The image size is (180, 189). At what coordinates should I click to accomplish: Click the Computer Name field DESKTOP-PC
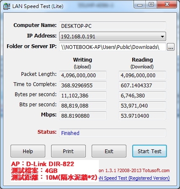pos(112,26)
